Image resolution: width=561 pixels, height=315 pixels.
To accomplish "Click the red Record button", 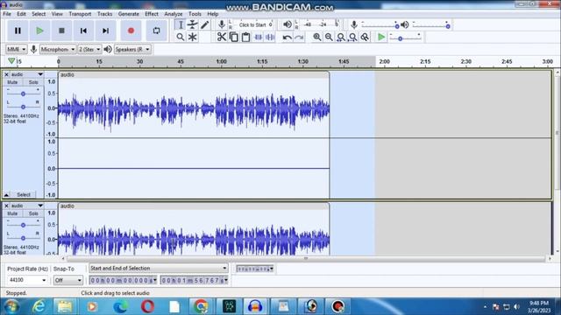I will coord(131,31).
